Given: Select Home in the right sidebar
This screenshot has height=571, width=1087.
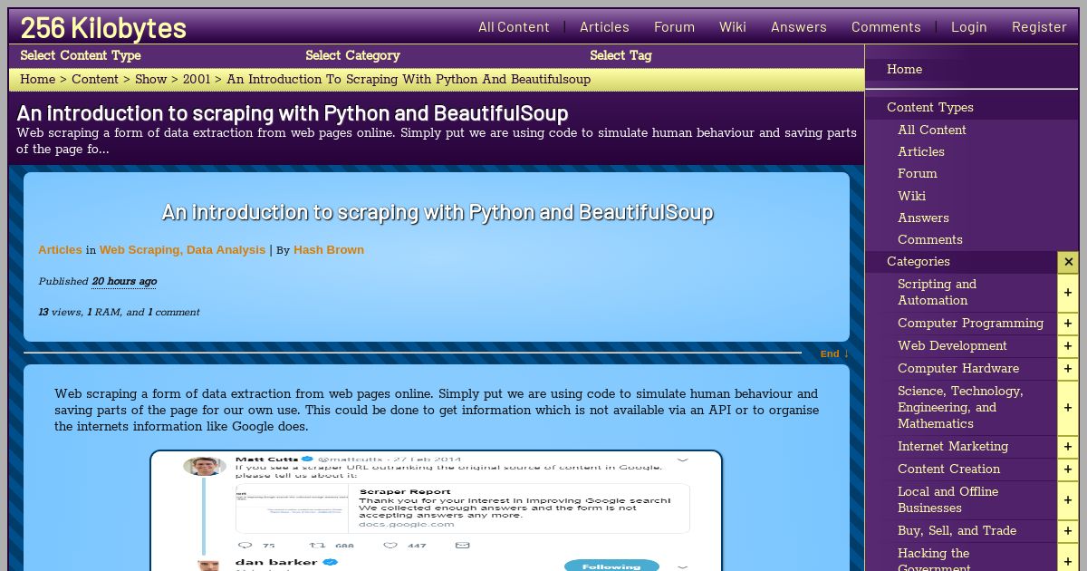Looking at the screenshot, I should click(904, 70).
